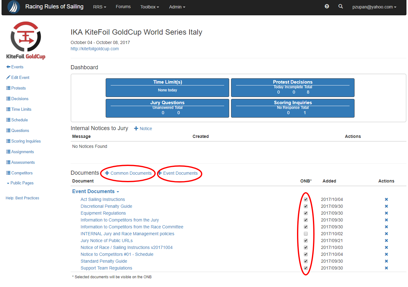Open the help question-mark icon
This screenshot has width=408, height=287.
click(327, 6)
